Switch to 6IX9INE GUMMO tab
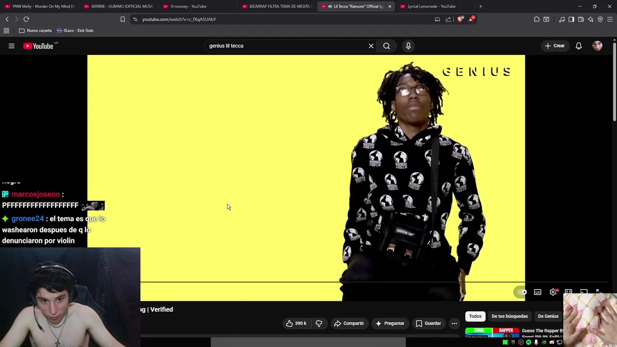Screen dimensions: 617x347 click(118, 6)
